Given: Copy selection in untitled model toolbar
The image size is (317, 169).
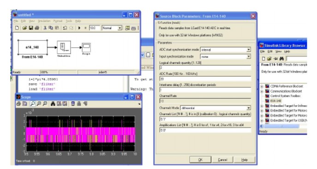Looking at the screenshot, I should click(x=51, y=28).
